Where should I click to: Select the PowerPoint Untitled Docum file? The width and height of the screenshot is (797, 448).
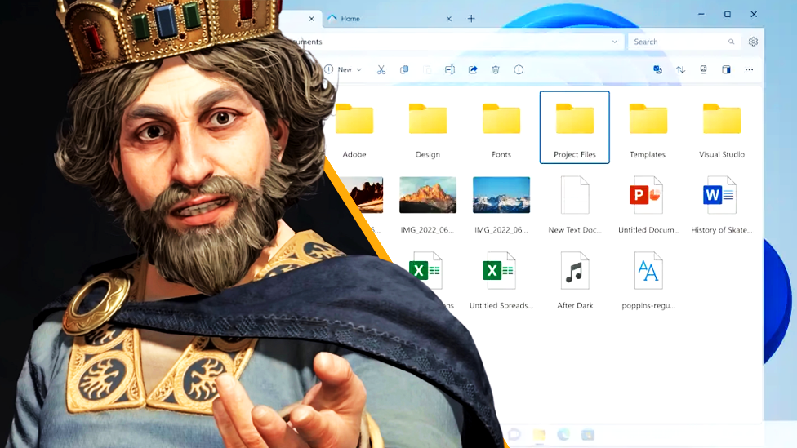[x=648, y=205]
